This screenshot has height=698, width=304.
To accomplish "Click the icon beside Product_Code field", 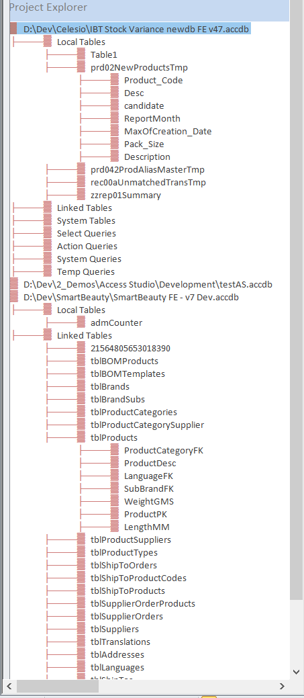I will (115, 81).
